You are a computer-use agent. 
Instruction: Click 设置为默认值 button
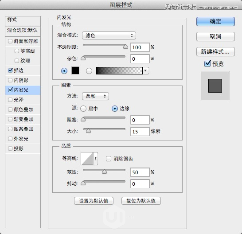tap(94, 201)
